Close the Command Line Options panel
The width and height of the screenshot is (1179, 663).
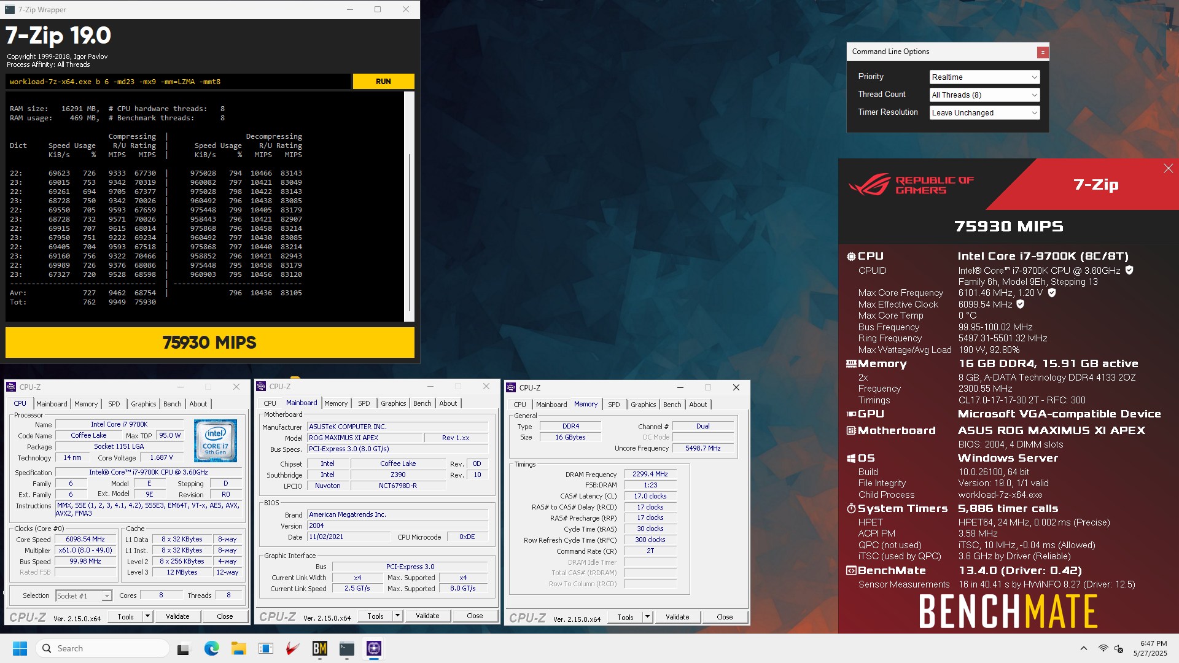tap(1043, 52)
